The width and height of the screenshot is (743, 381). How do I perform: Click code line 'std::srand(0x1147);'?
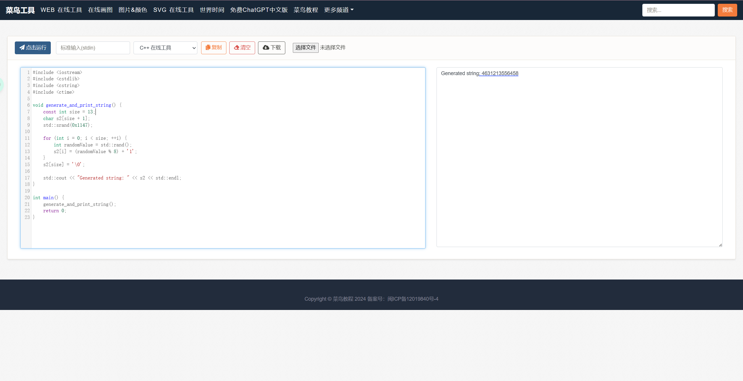point(68,125)
